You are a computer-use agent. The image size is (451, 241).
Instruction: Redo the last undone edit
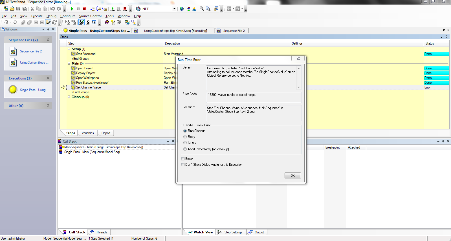(x=59, y=9)
